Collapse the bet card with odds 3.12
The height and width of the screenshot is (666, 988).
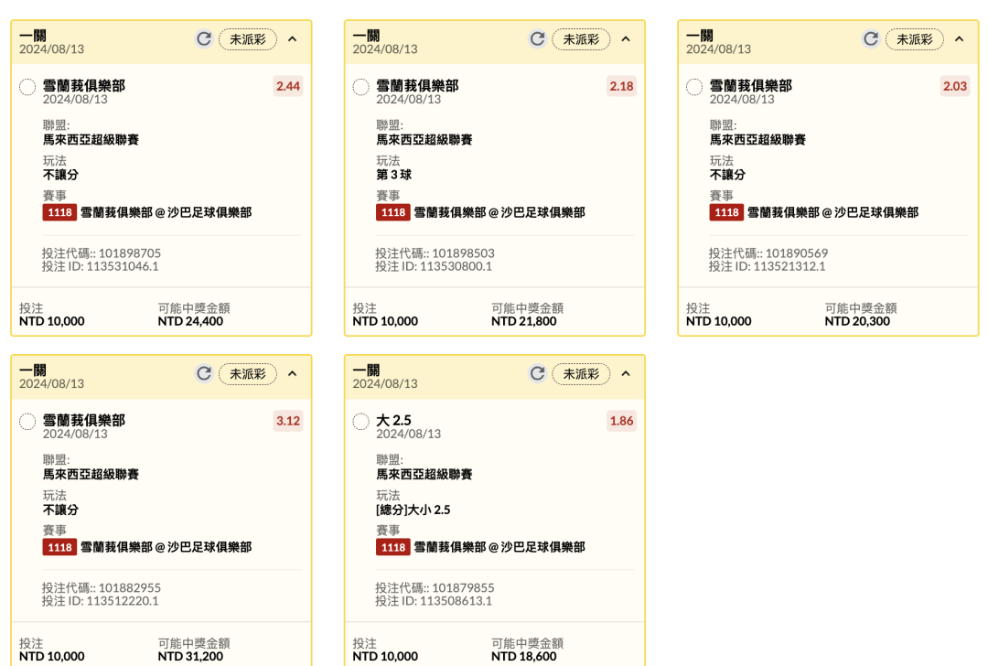293,374
